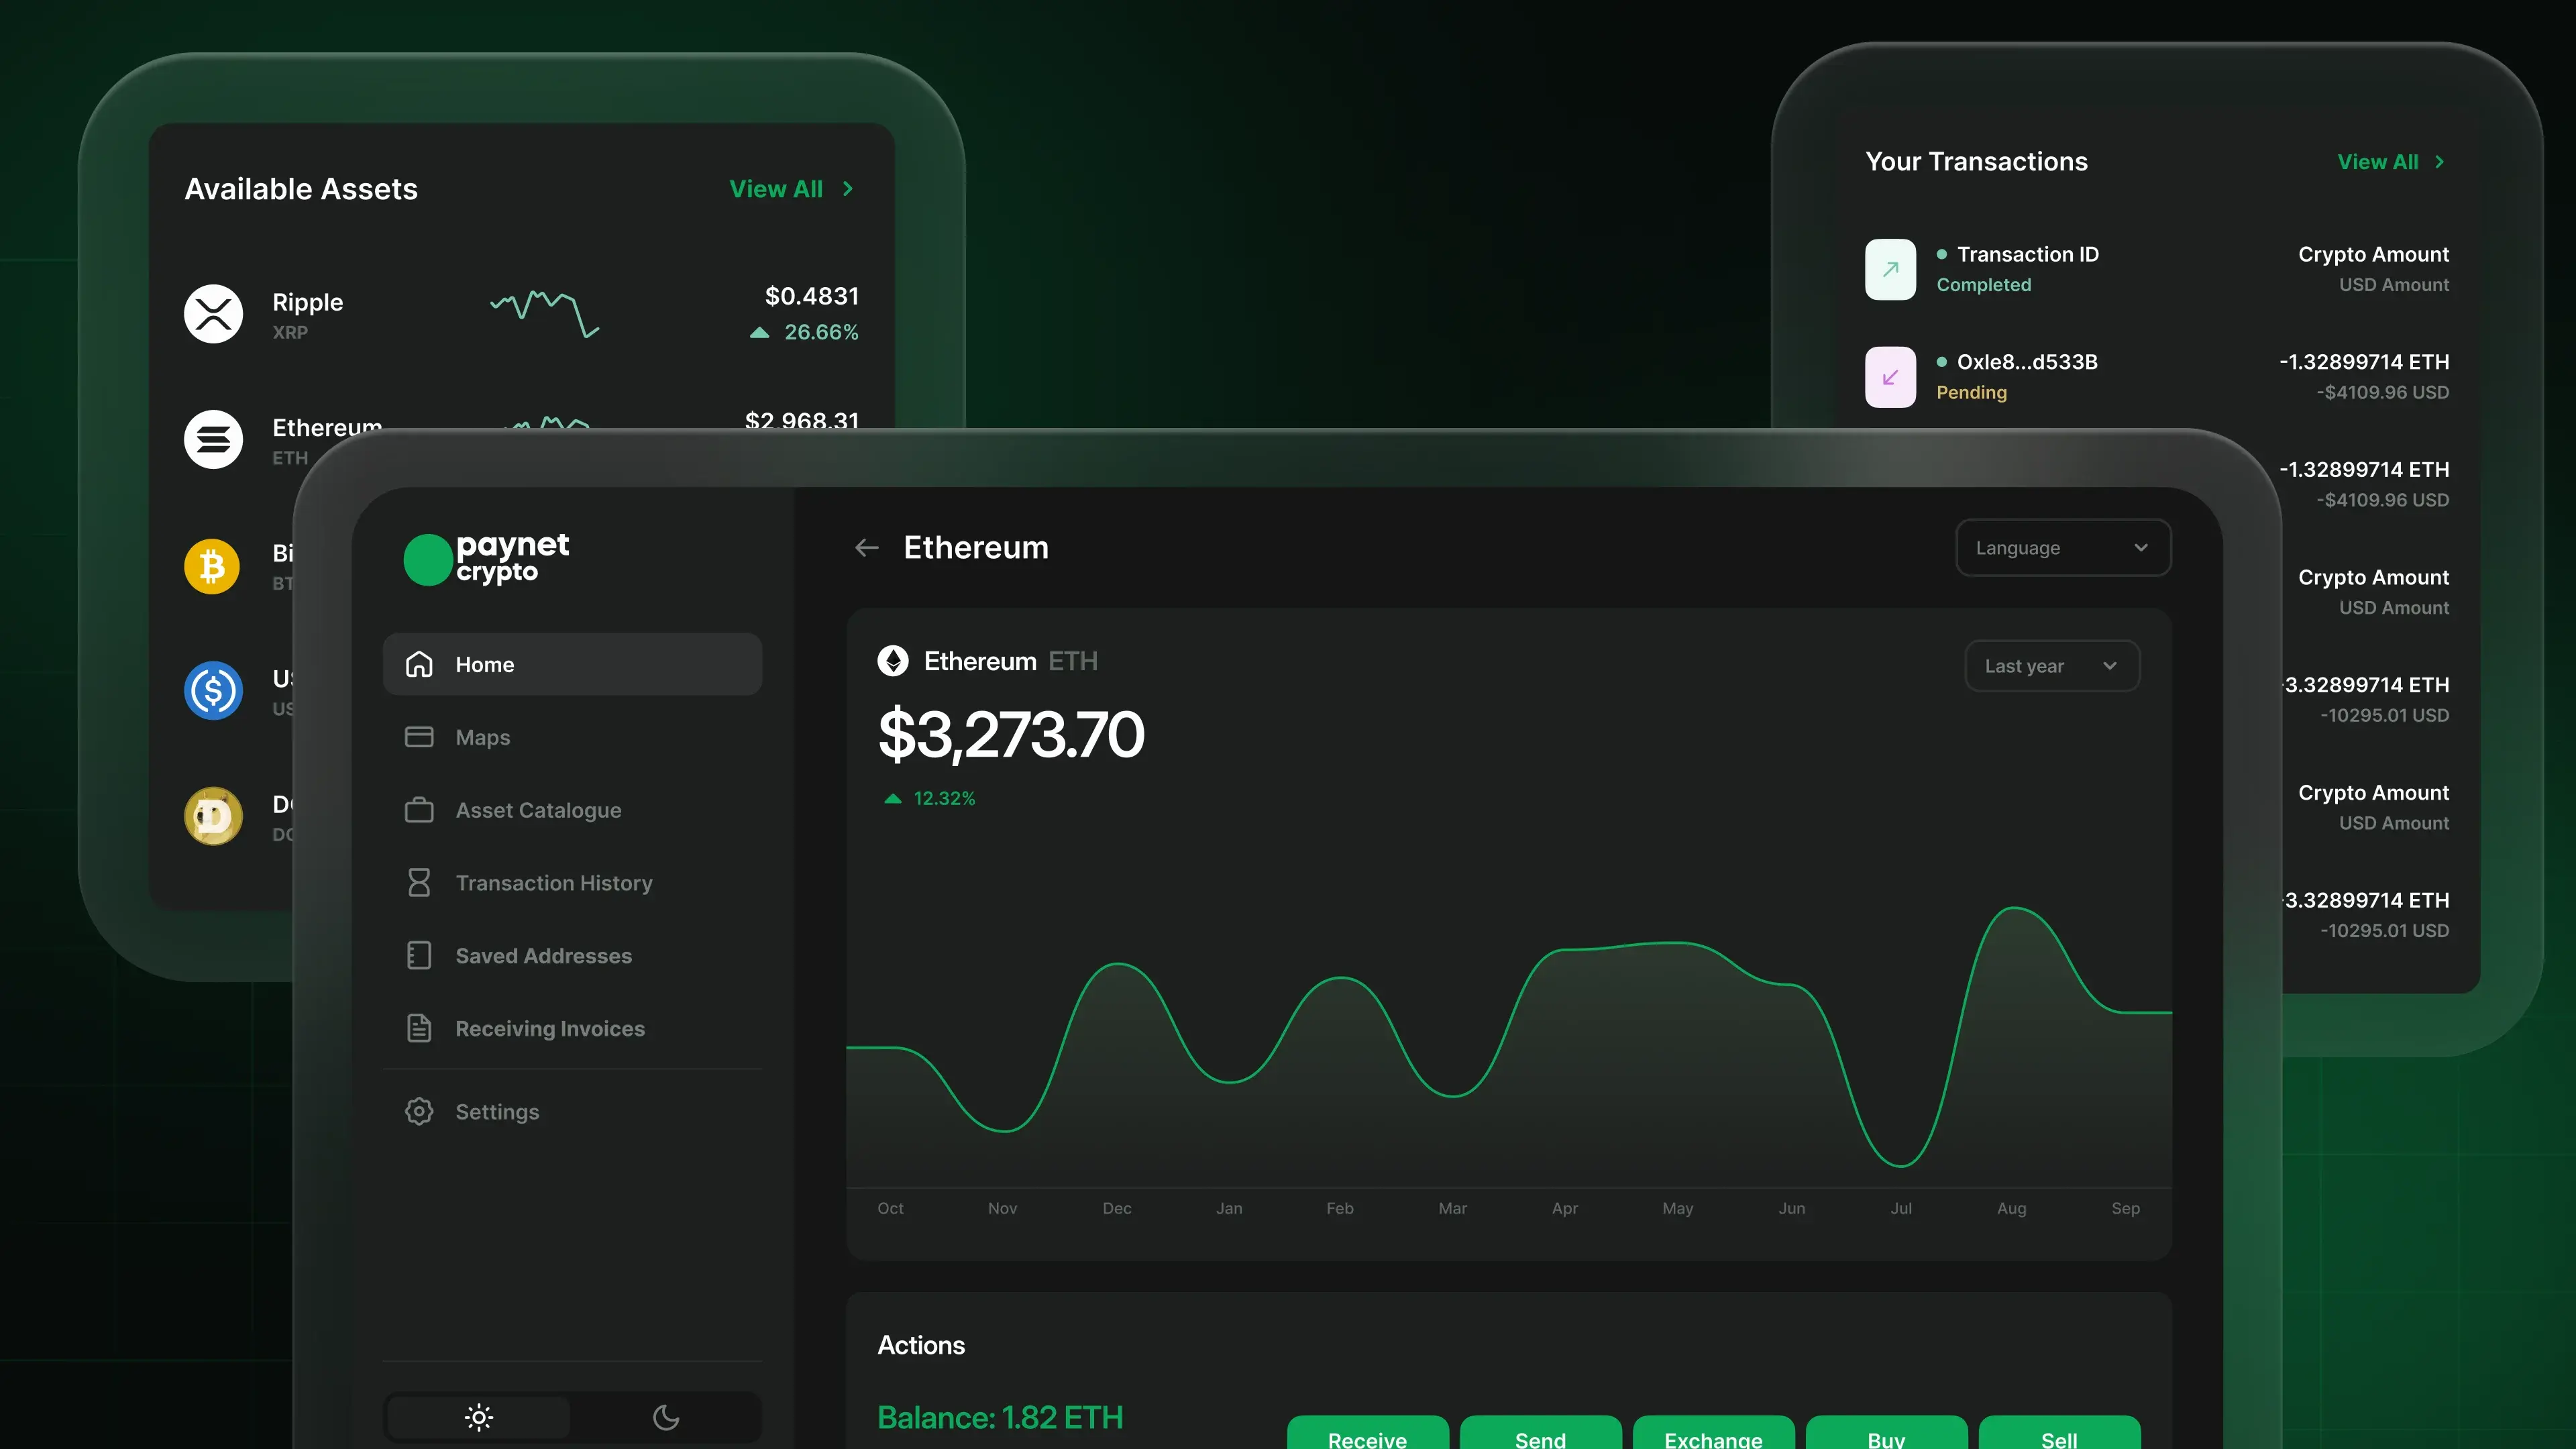This screenshot has height=1449, width=2576.
Task: Click the Ripple sparkline chart
Action: click(x=545, y=314)
